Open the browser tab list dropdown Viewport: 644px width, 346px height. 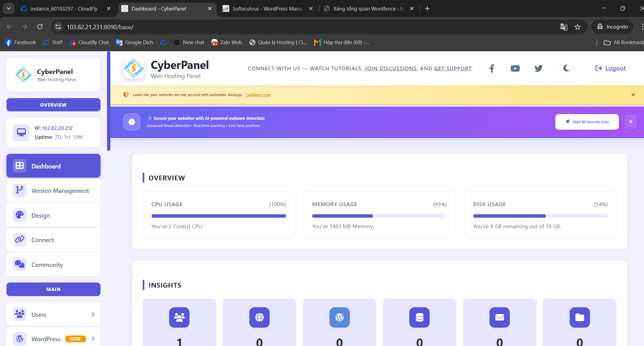[x=8, y=8]
